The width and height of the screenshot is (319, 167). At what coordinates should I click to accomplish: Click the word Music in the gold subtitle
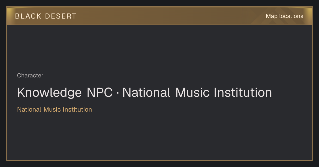point(52,109)
